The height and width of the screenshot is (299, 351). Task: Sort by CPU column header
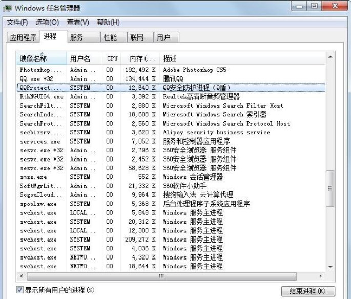(112, 58)
